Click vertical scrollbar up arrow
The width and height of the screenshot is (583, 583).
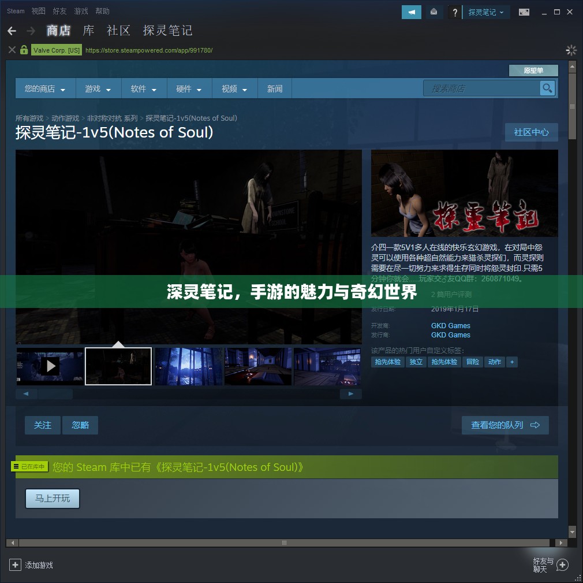click(572, 66)
